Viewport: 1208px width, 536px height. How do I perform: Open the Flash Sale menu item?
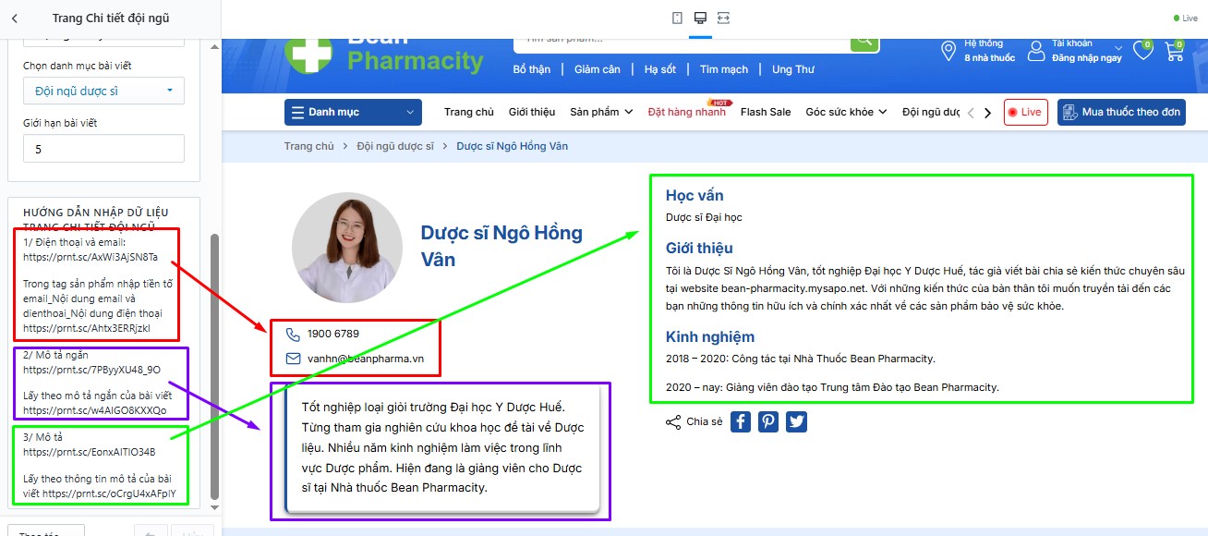click(766, 112)
